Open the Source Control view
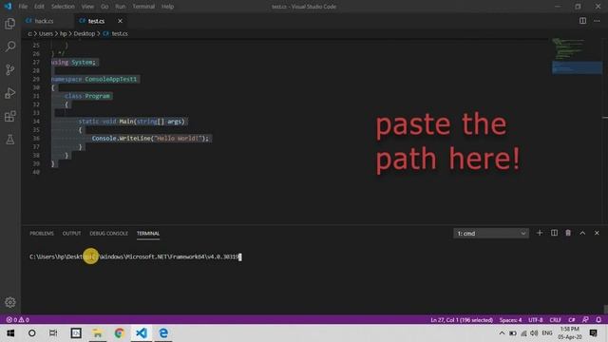Image resolution: width=608 pixels, height=342 pixels. pos(10,69)
